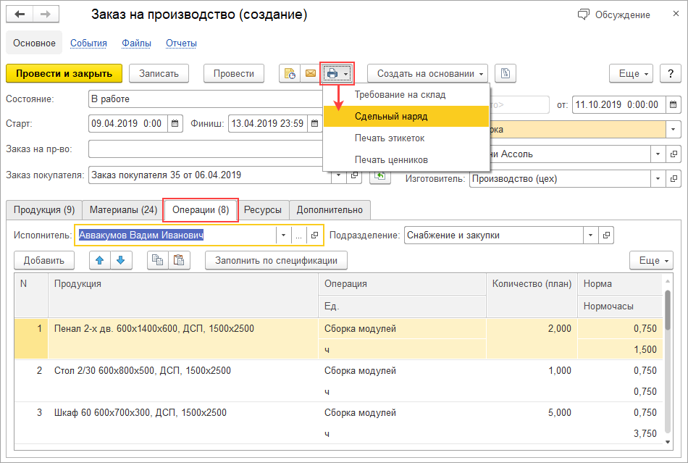Open the Подразделение linked record
Viewport: 688px width, 463px height.
click(x=606, y=235)
